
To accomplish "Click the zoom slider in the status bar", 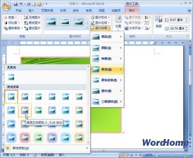I will pyautogui.click(x=171, y=155).
